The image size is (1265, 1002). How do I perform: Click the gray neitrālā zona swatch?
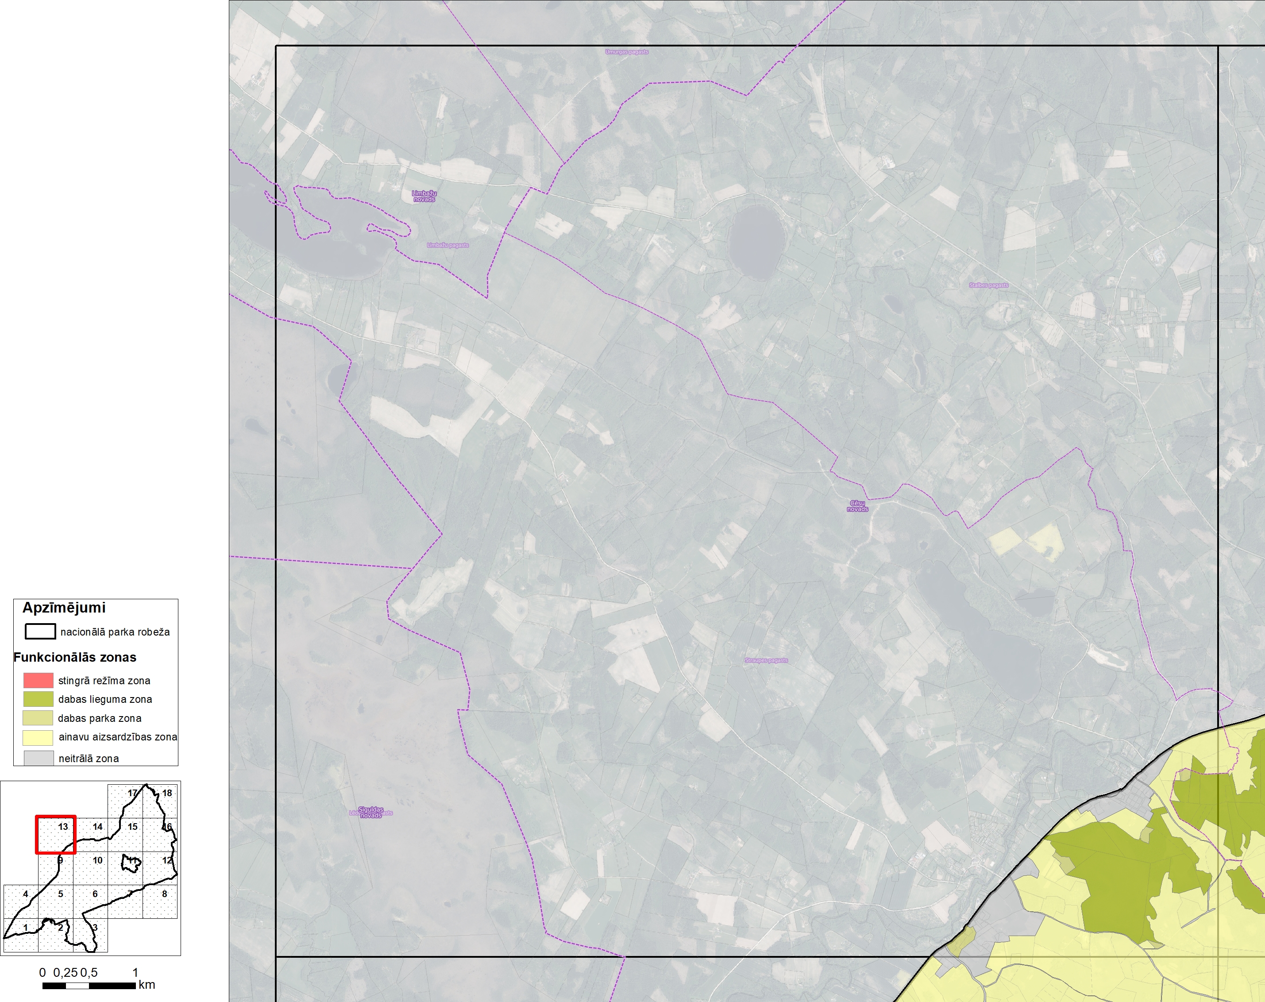(38, 758)
